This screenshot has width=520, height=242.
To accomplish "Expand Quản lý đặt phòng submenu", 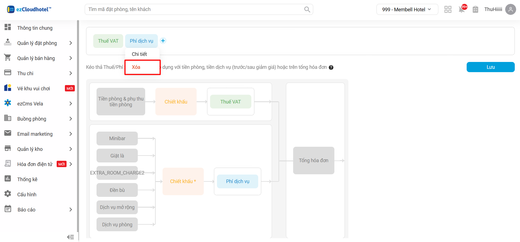I will click(x=71, y=43).
